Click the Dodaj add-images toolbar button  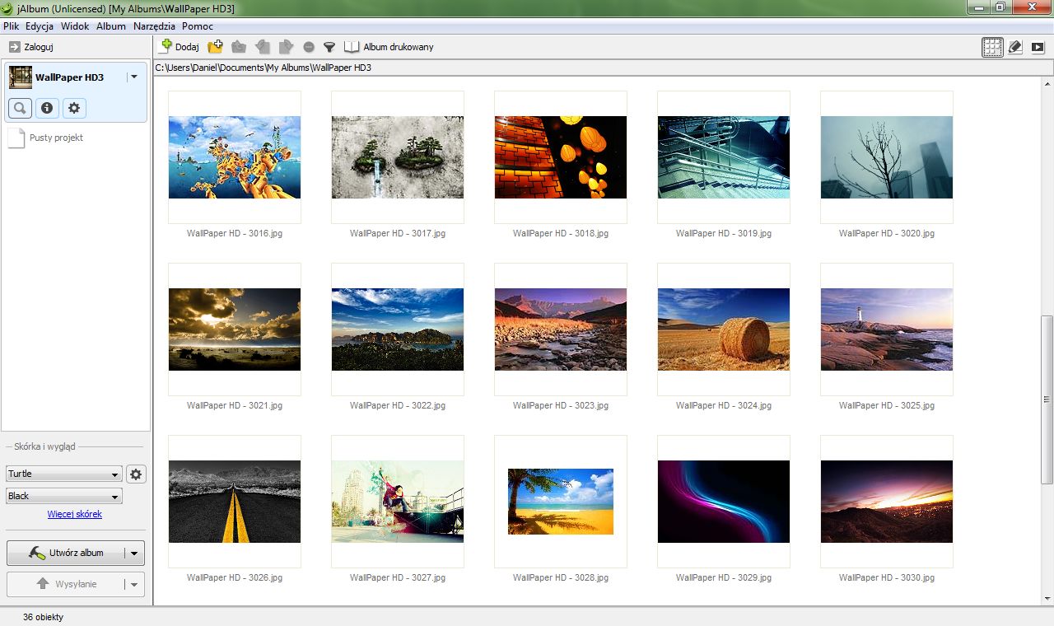(180, 47)
